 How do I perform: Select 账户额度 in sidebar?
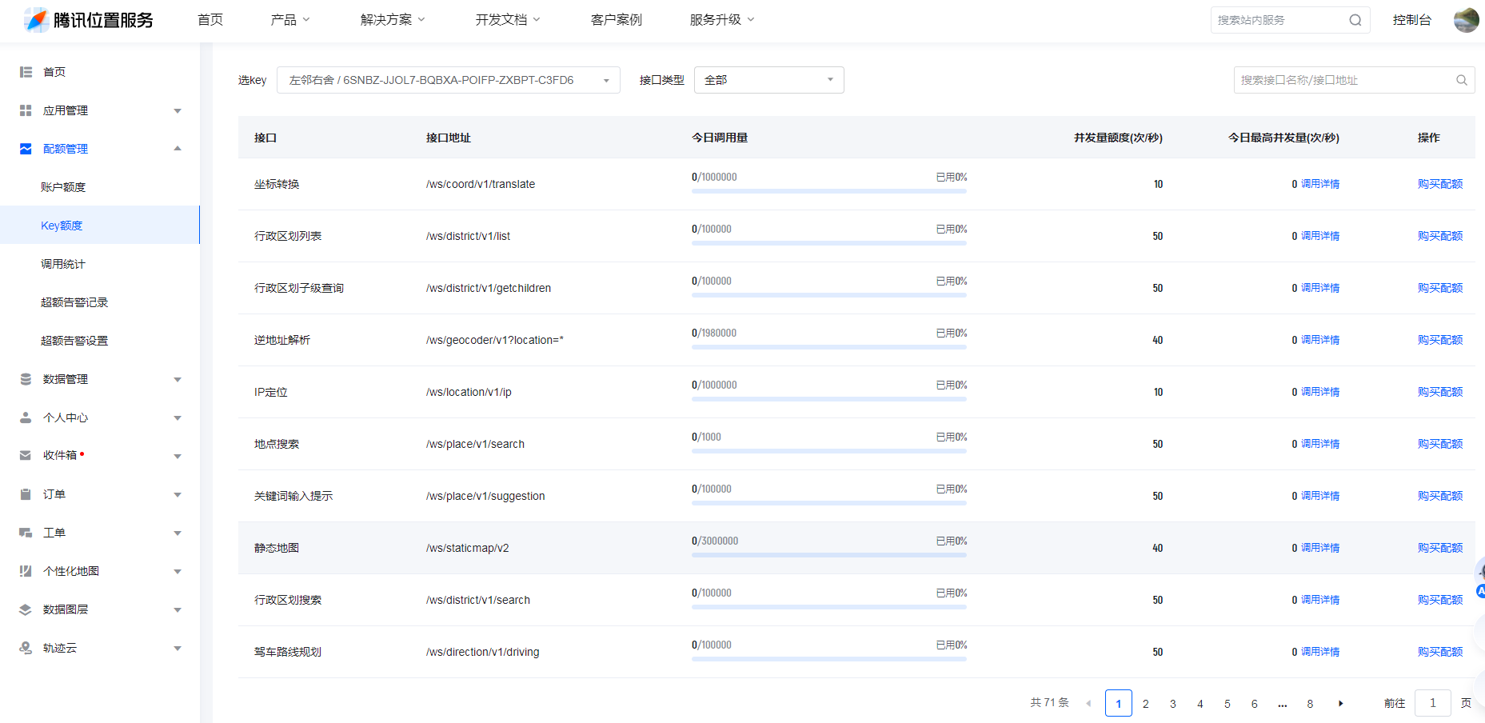pos(63,187)
